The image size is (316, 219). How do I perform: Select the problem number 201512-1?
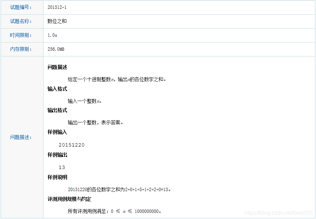click(x=57, y=7)
